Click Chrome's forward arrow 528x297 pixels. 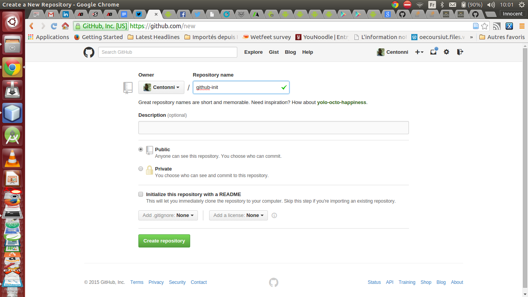(43, 26)
